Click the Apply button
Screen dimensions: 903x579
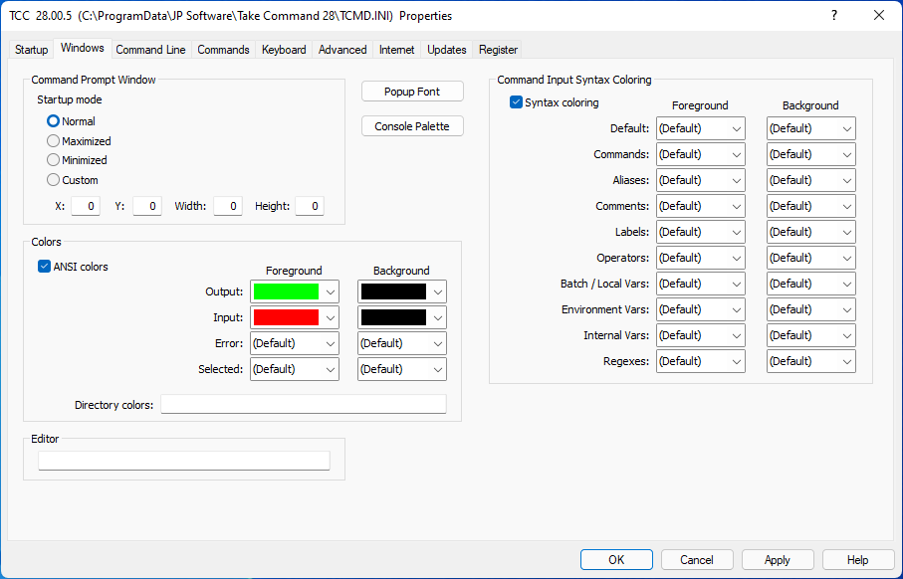tap(778, 559)
